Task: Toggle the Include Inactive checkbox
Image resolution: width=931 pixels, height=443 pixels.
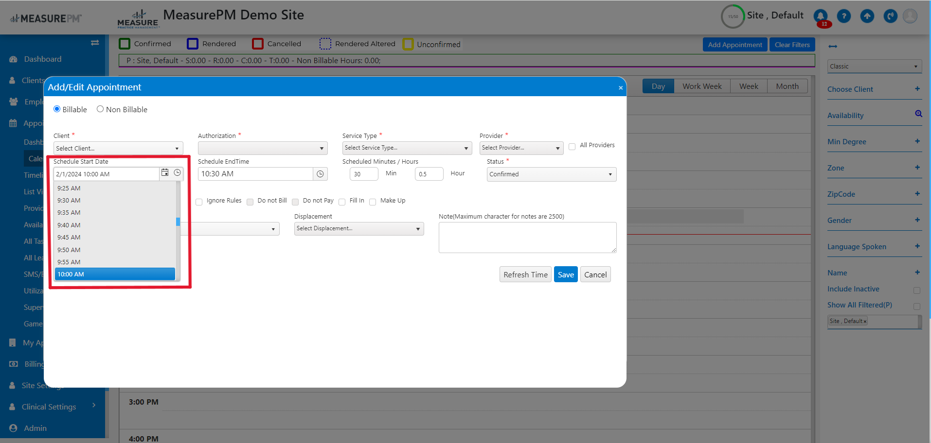Action: 917,290
